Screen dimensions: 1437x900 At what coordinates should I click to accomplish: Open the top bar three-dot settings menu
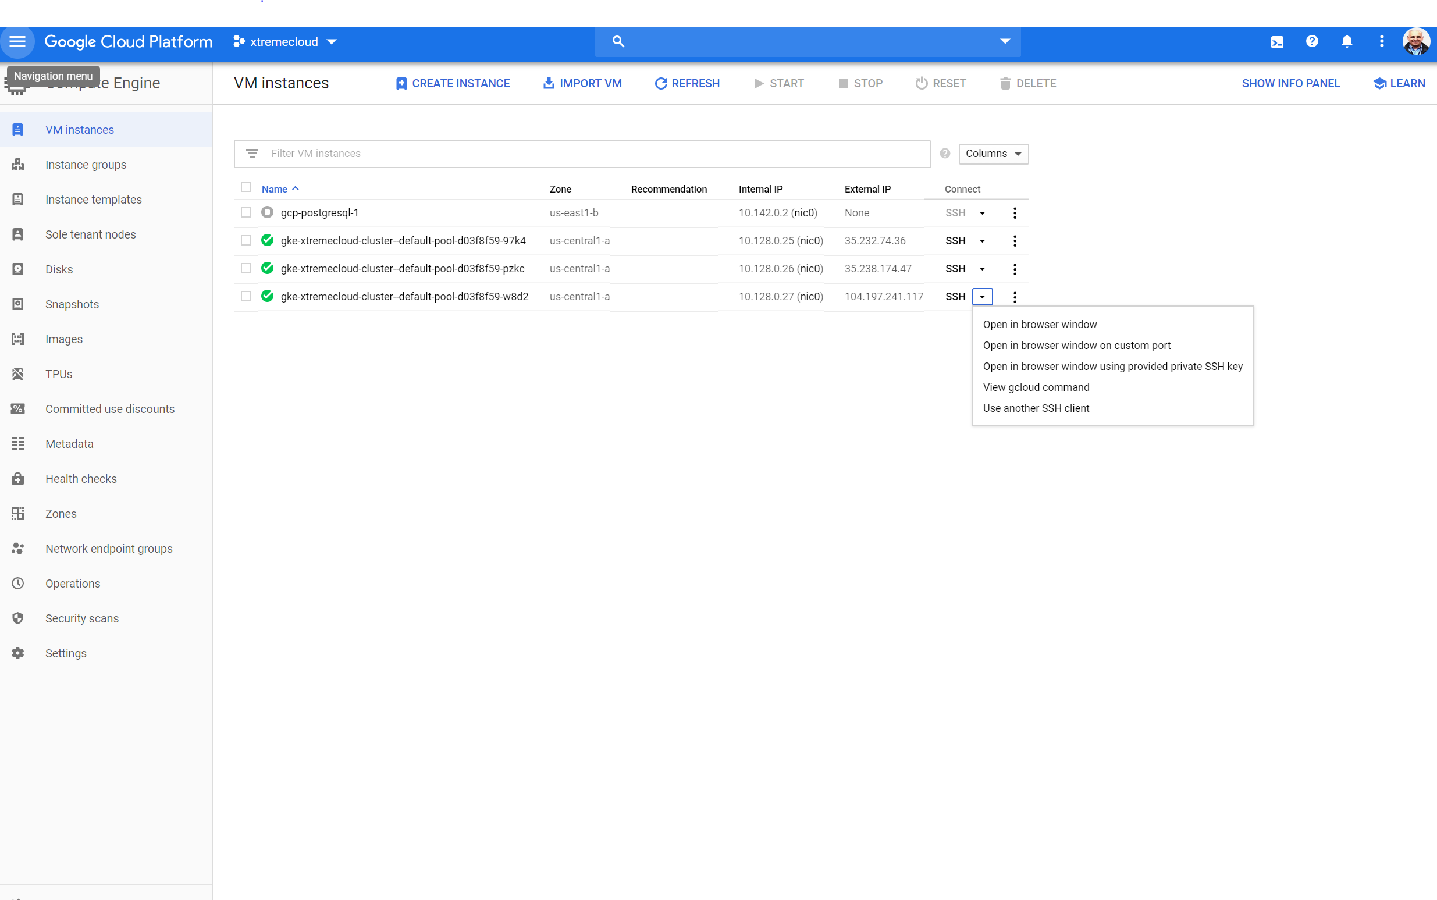[1382, 42]
